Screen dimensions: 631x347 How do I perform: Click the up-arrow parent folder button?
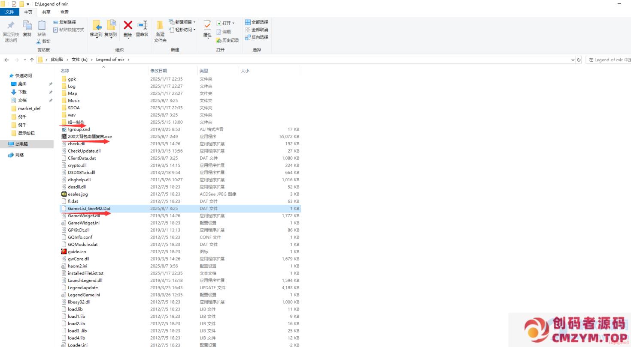pos(32,60)
